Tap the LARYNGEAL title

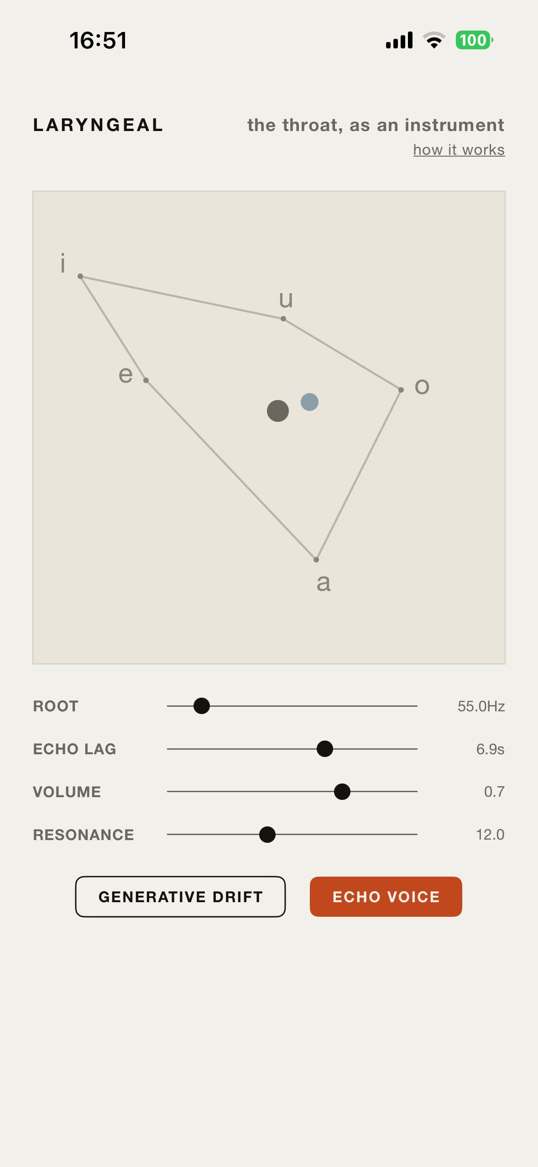(98, 125)
